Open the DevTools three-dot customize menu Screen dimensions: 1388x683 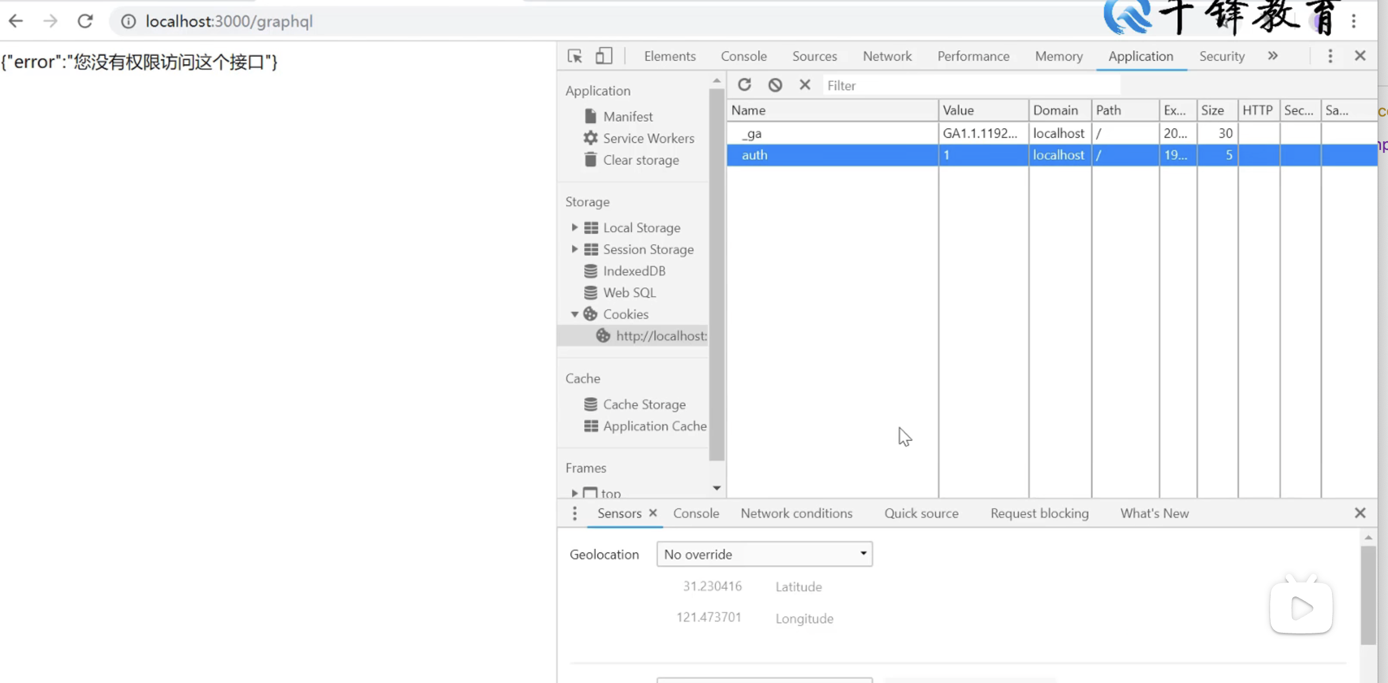click(x=1330, y=56)
